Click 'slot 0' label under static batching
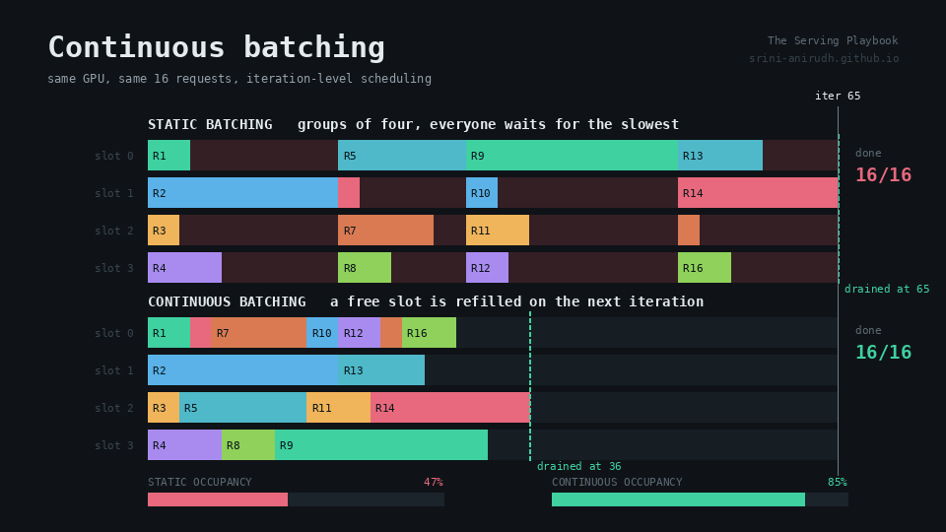Screen dimensions: 946x532 pos(114,156)
